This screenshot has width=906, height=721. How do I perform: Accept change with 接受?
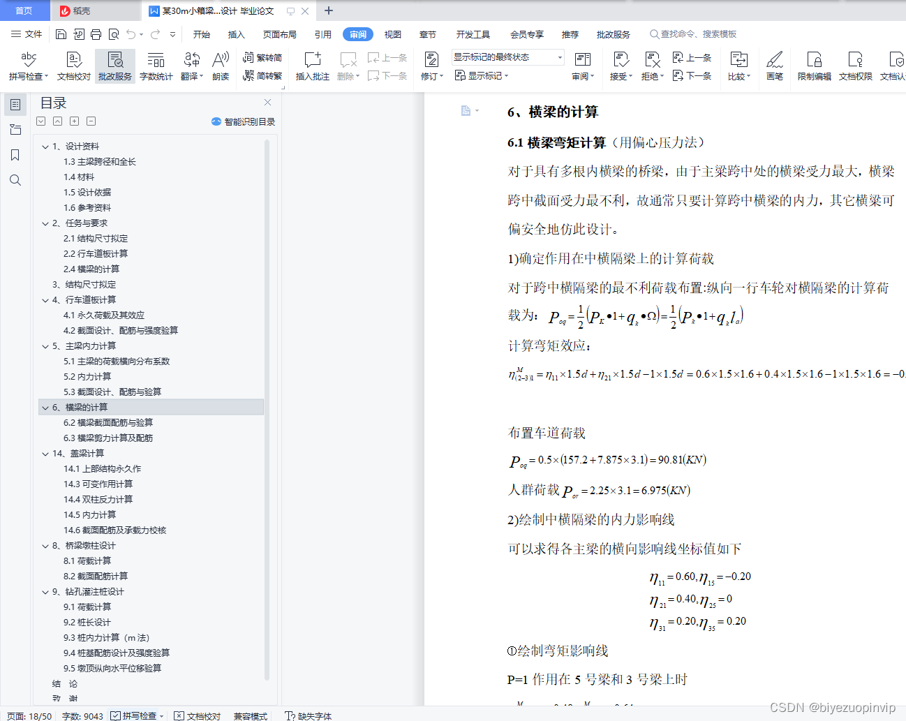click(x=621, y=66)
